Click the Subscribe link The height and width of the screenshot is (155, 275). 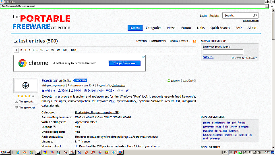[x=208, y=57]
